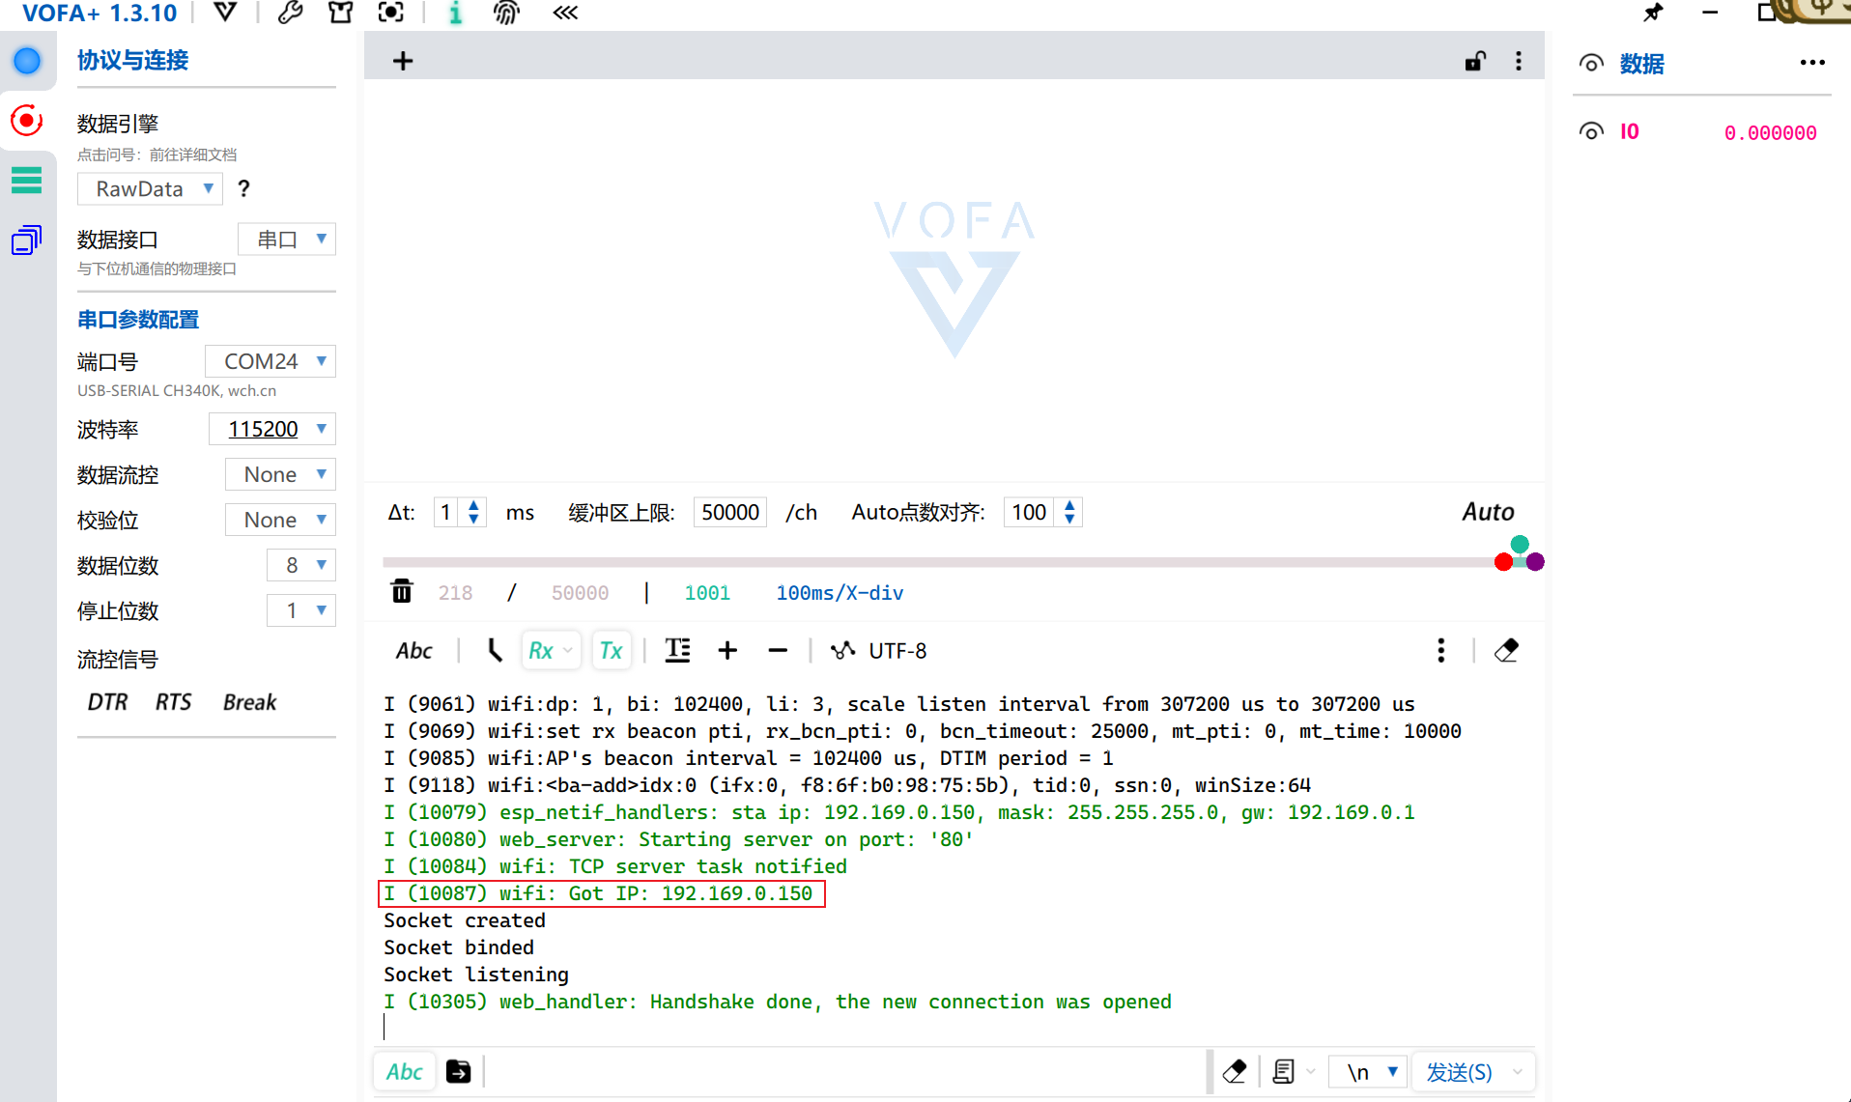The image size is (1851, 1102).
Task: Open the green list controls icon
Action: (x=27, y=180)
